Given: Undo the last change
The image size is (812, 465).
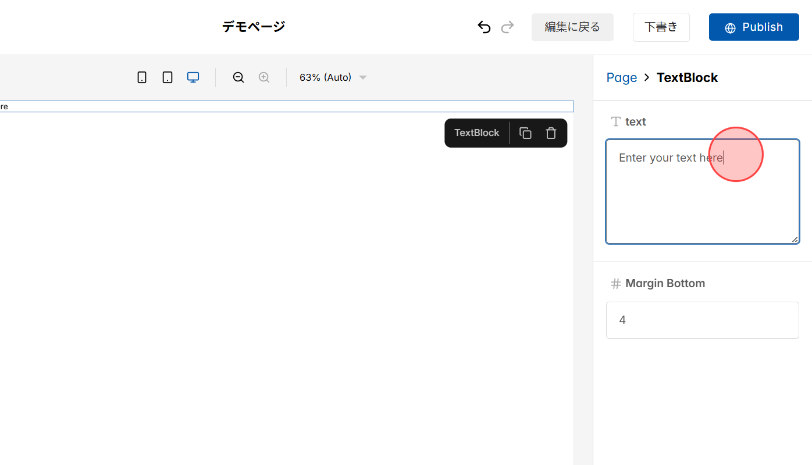Looking at the screenshot, I should point(484,27).
